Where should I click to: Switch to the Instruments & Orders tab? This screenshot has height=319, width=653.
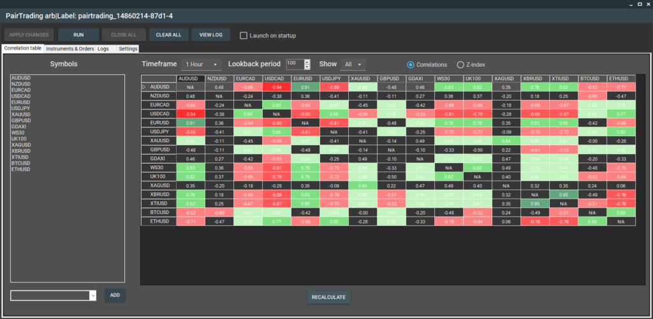70,48
